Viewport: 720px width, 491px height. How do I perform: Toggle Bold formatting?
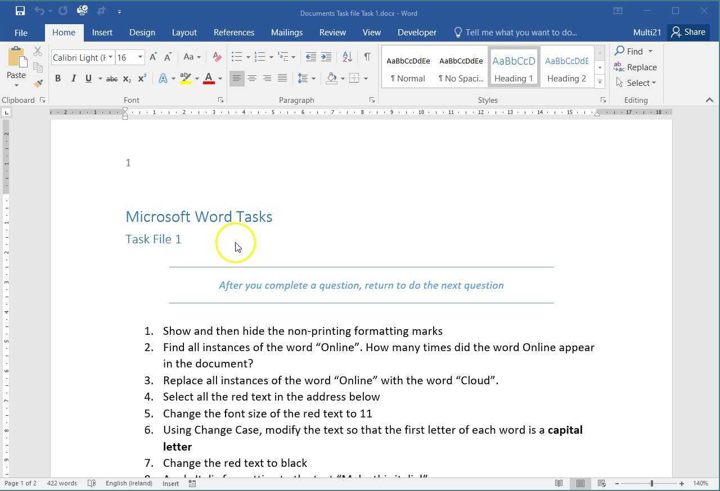pyautogui.click(x=58, y=79)
